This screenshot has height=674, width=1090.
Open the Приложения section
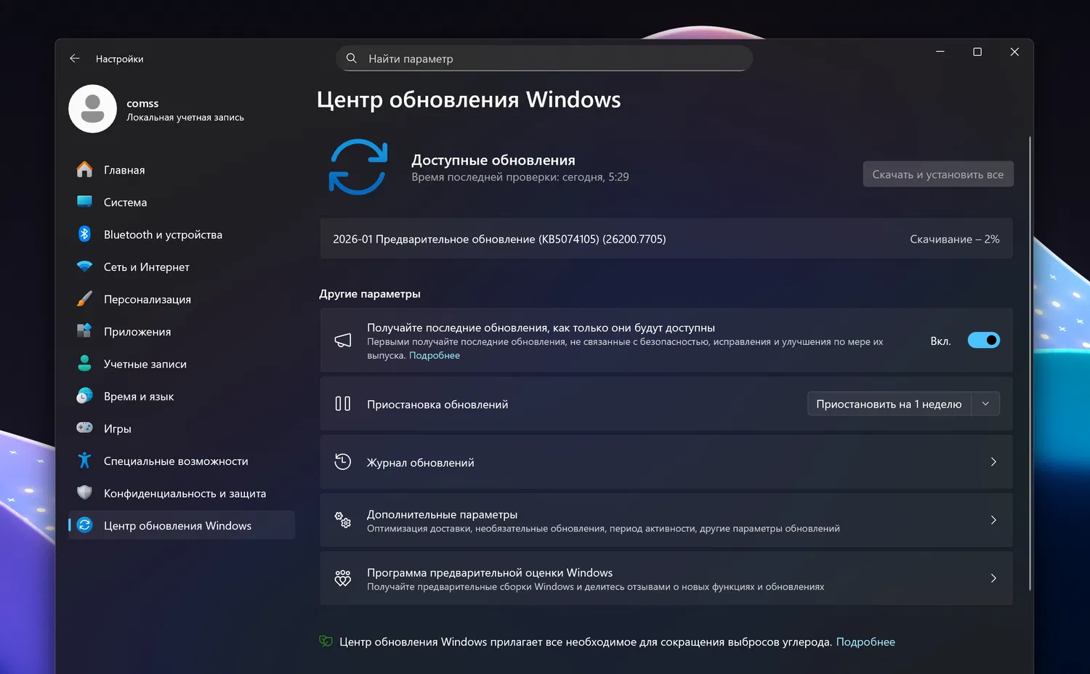pos(182,331)
